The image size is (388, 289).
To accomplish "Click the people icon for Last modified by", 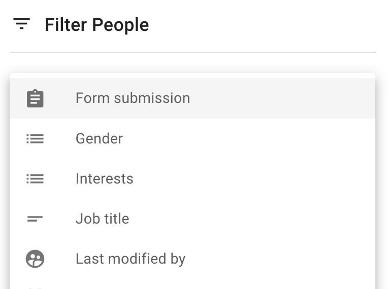I will [x=35, y=259].
